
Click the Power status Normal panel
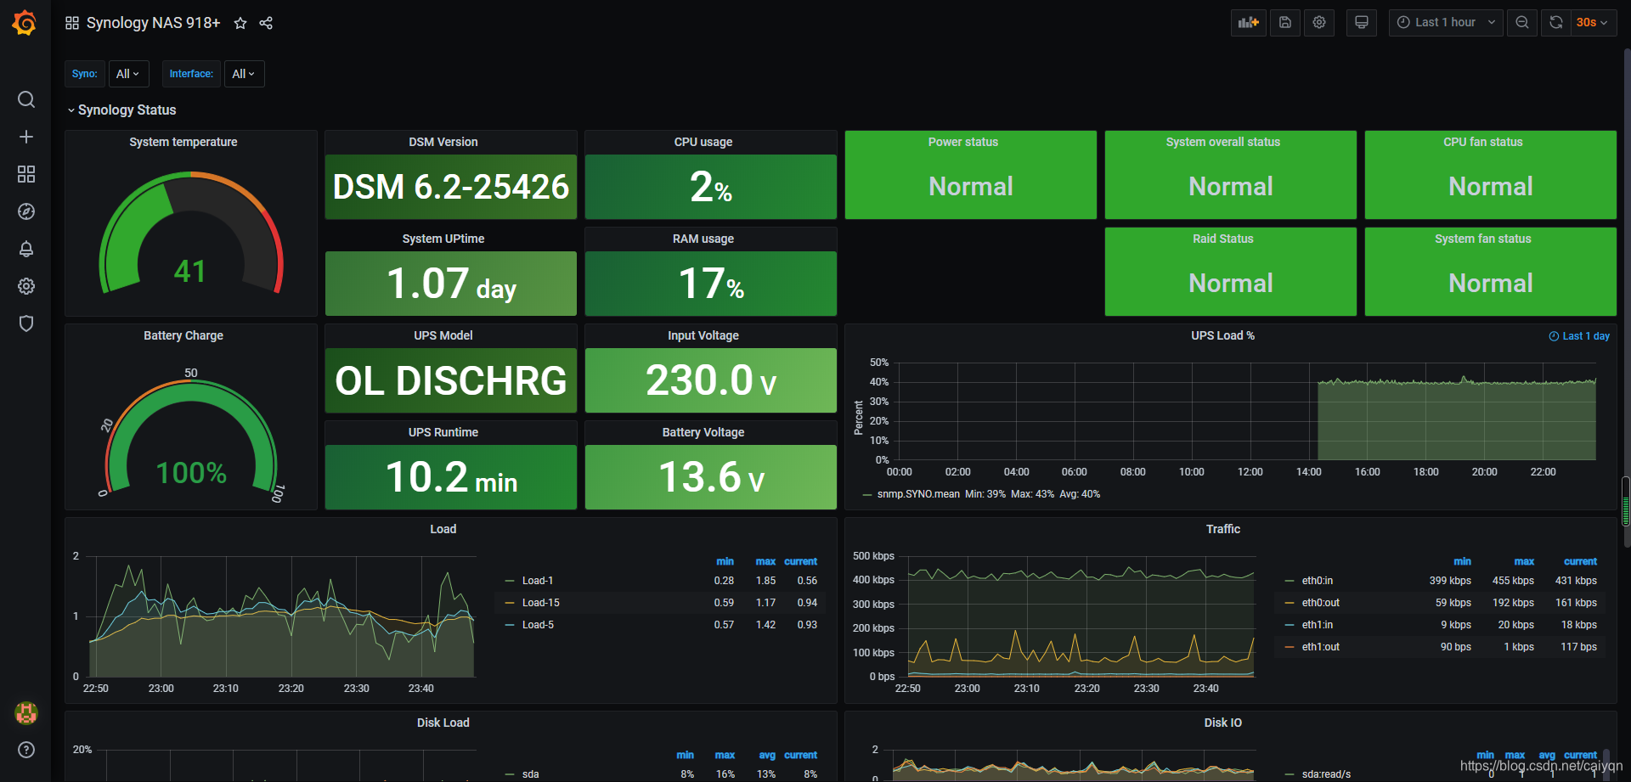971,175
